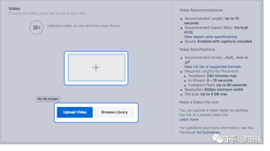Select the Video Specifications heading

point(197,49)
